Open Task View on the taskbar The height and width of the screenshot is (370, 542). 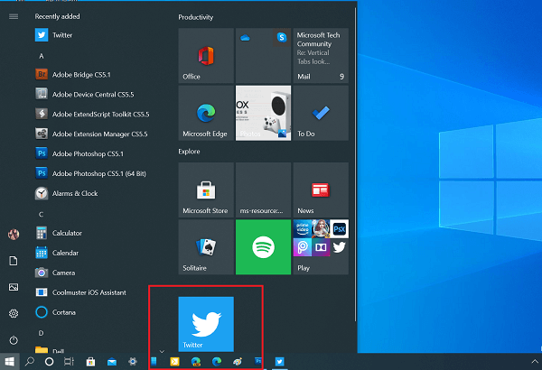tap(70, 362)
